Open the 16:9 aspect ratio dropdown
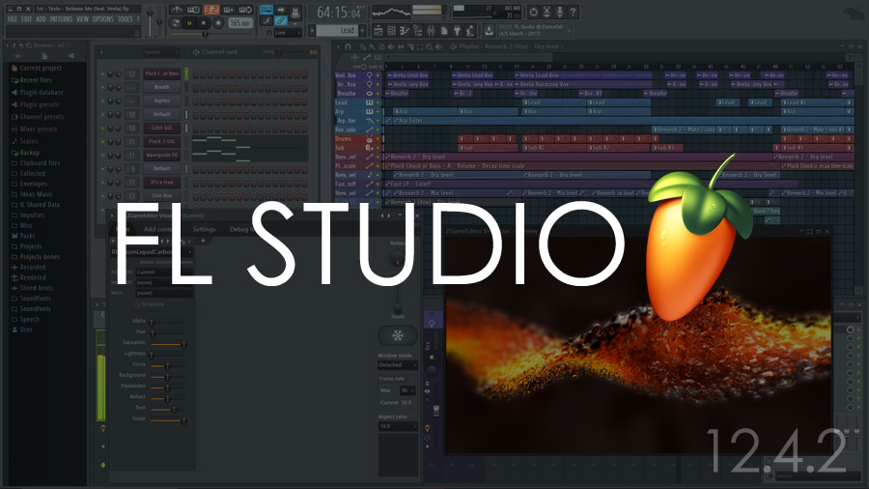Image resolution: width=869 pixels, height=489 pixels. point(398,426)
